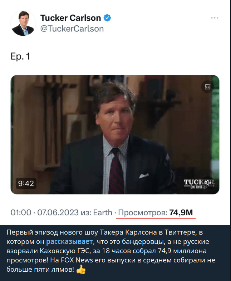The width and height of the screenshot is (231, 281).
Task: Click the 9:42 video duration badge
Action: [26, 184]
